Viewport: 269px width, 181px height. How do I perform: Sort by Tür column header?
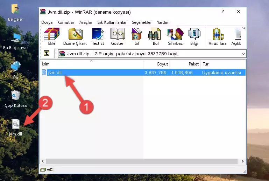[x=223, y=64]
